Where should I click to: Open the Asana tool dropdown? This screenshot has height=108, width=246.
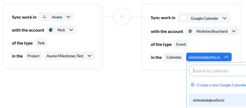tap(56, 17)
